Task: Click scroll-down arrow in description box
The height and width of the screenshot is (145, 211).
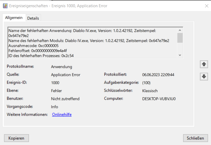Action: coord(180,55)
